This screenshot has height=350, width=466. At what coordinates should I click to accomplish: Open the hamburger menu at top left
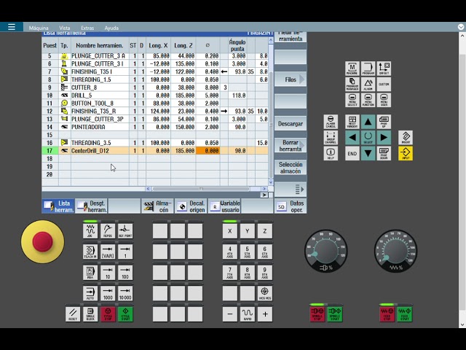12,27
